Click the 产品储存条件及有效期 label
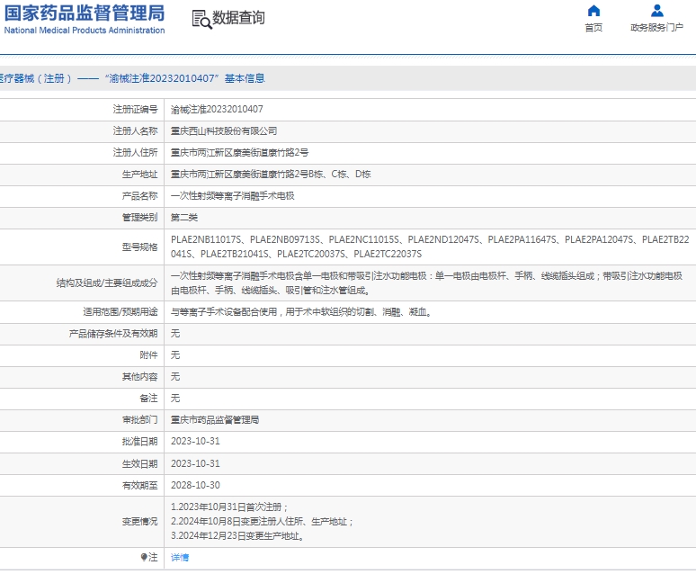The height and width of the screenshot is (574, 696). (113, 334)
